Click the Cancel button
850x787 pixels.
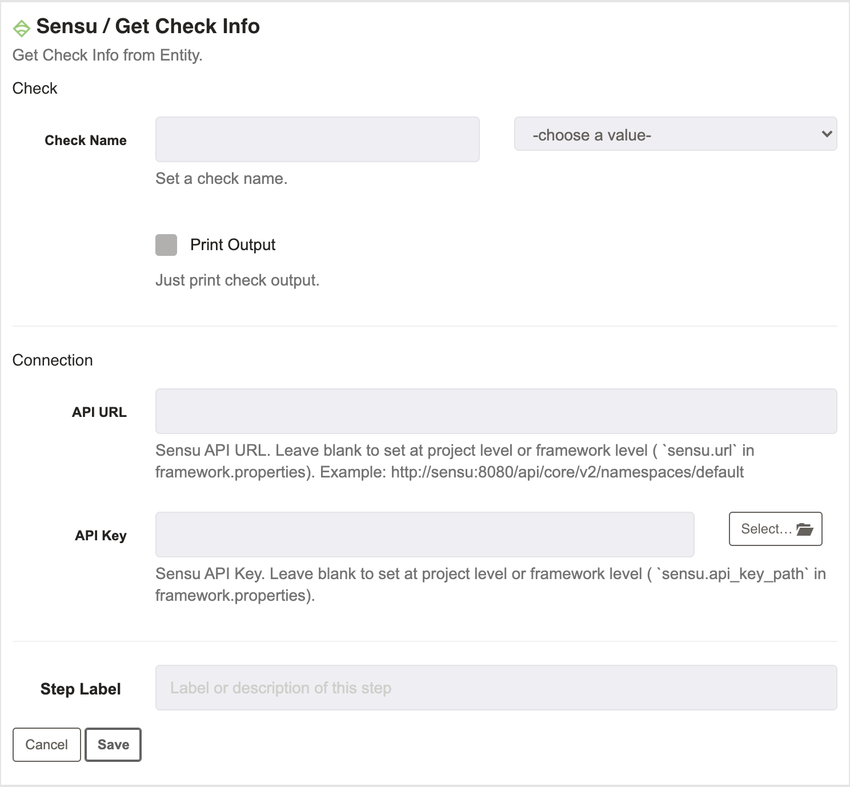[x=47, y=745]
